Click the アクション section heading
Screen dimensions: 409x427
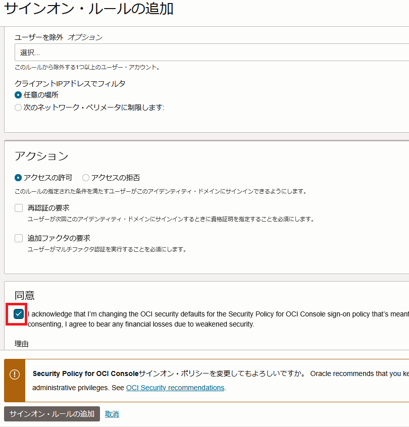pyautogui.click(x=41, y=156)
